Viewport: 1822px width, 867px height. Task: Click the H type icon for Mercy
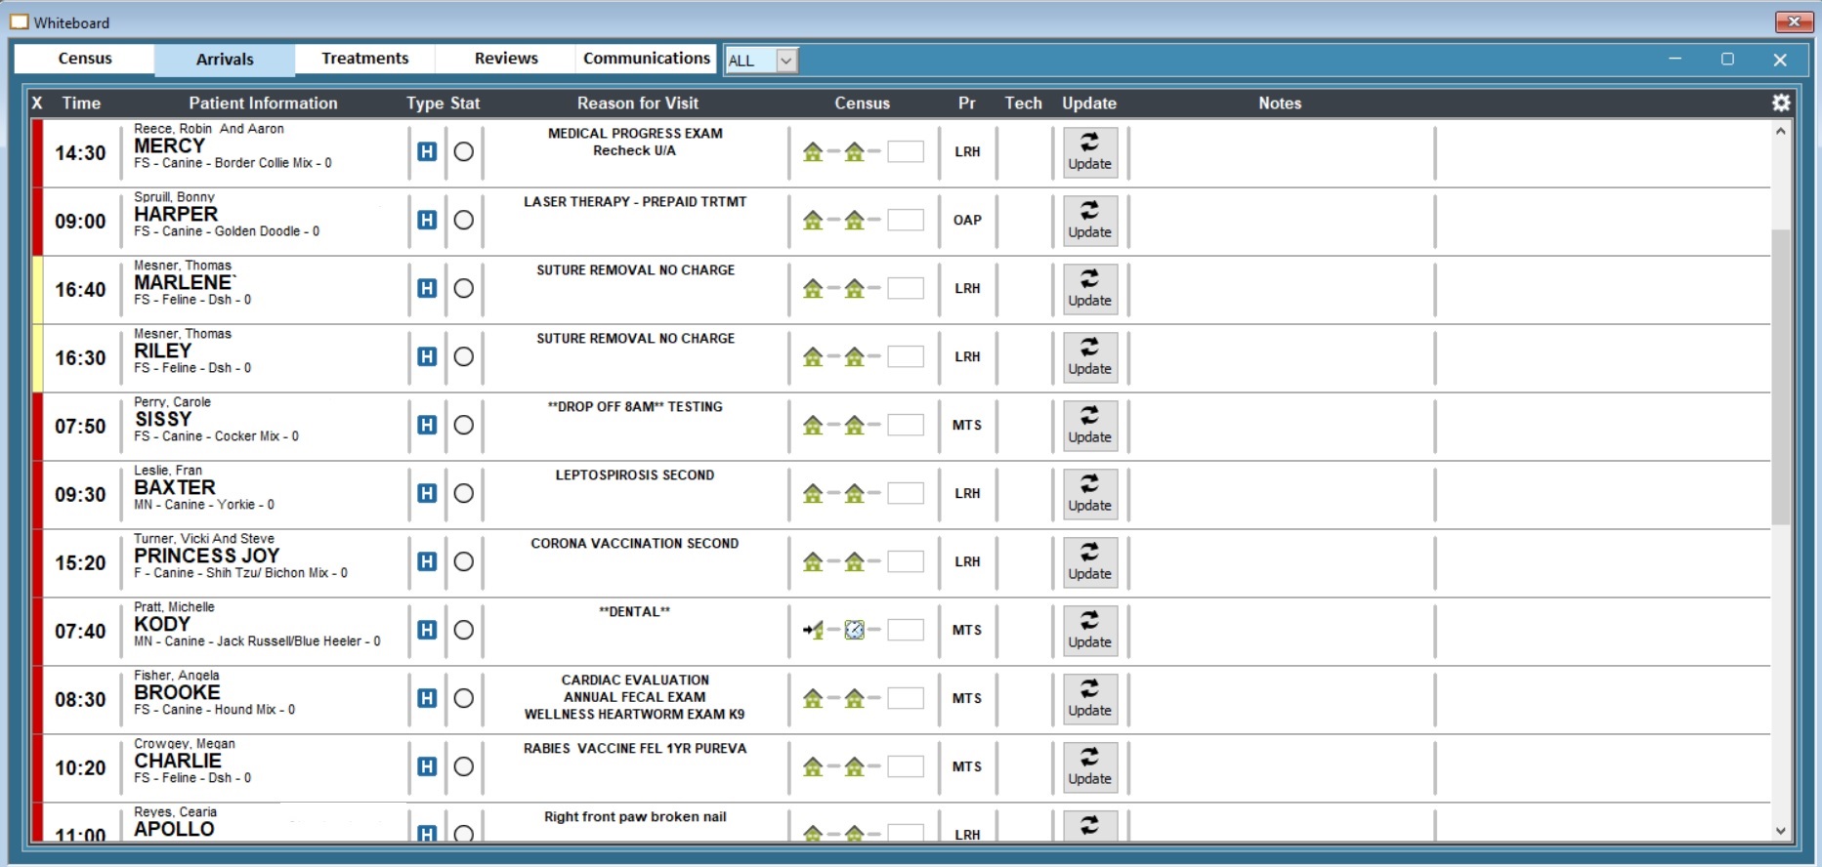point(427,151)
